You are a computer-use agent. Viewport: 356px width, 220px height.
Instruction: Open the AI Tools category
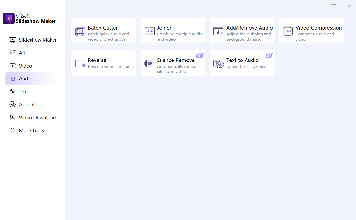pyautogui.click(x=27, y=105)
